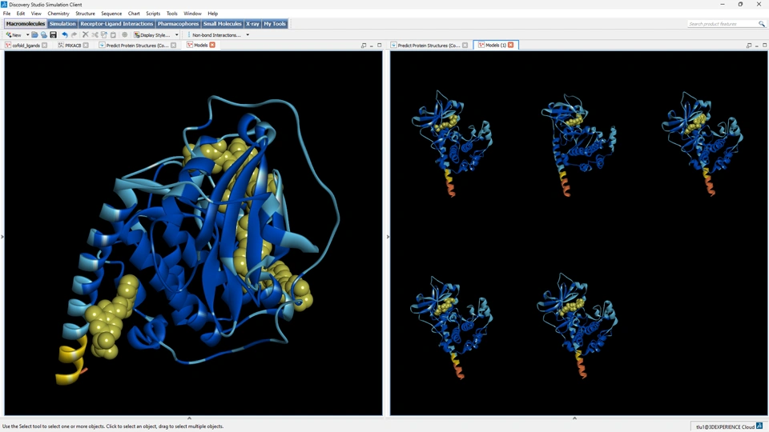Maximize the left view panel
Screen dimensions: 769x432
pos(379,45)
